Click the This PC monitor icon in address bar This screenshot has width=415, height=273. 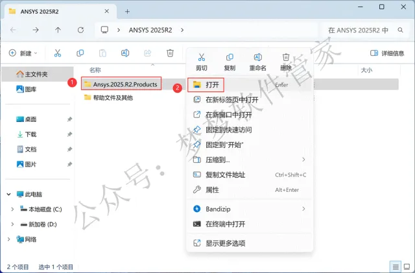point(104,30)
